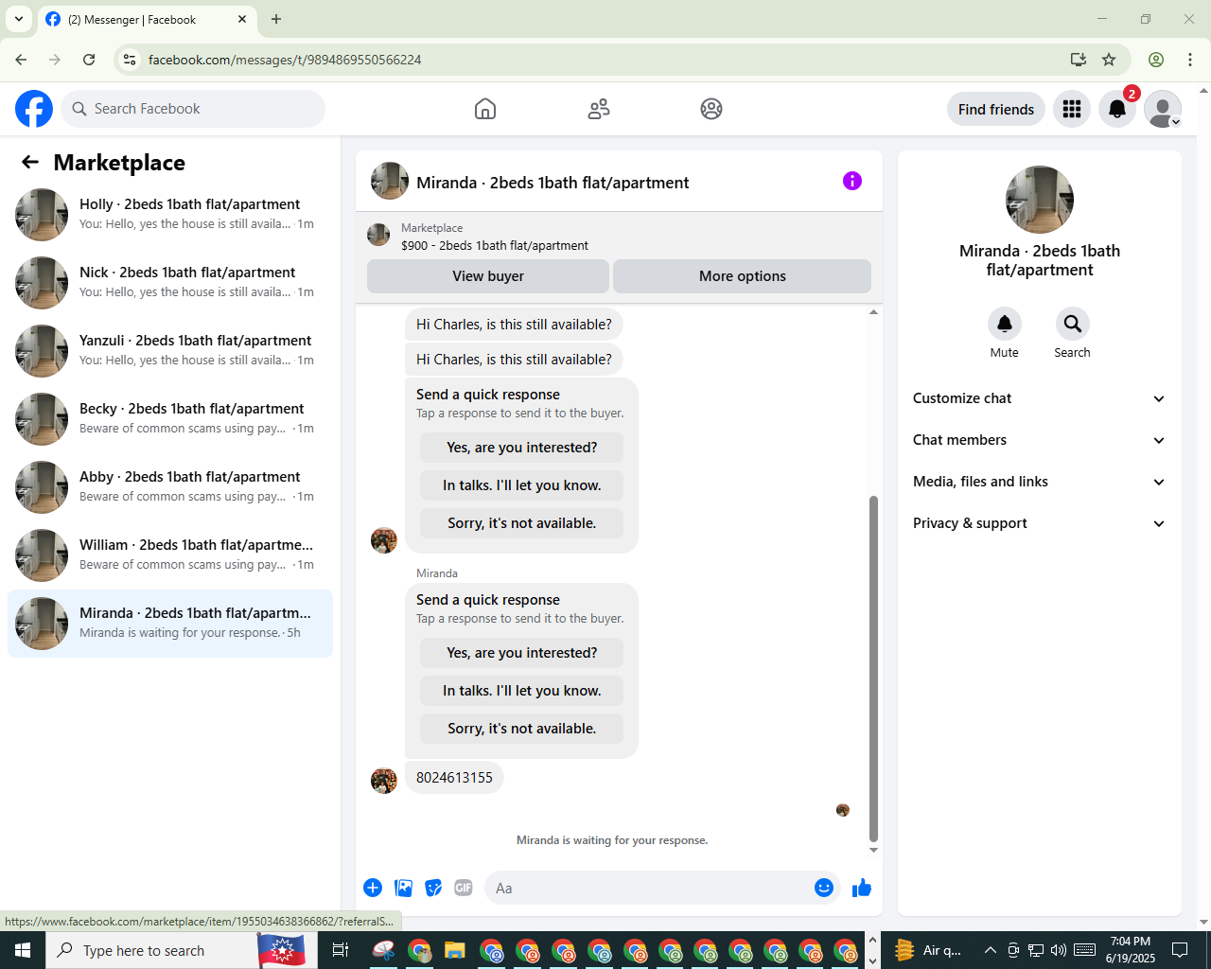The width and height of the screenshot is (1211, 969).
Task: Open the Groups icon in top navigation
Action: (711, 109)
